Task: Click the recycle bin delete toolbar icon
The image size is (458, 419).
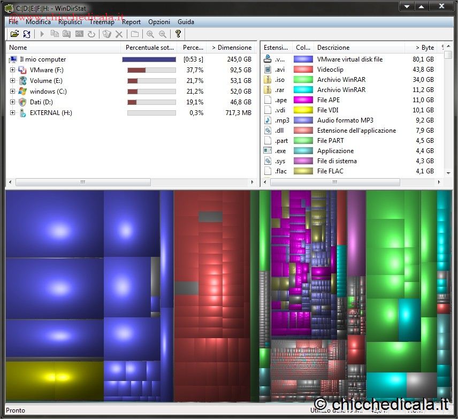Action: click(x=107, y=34)
